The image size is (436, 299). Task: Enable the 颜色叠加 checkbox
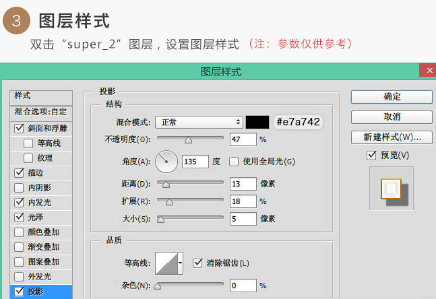19,232
